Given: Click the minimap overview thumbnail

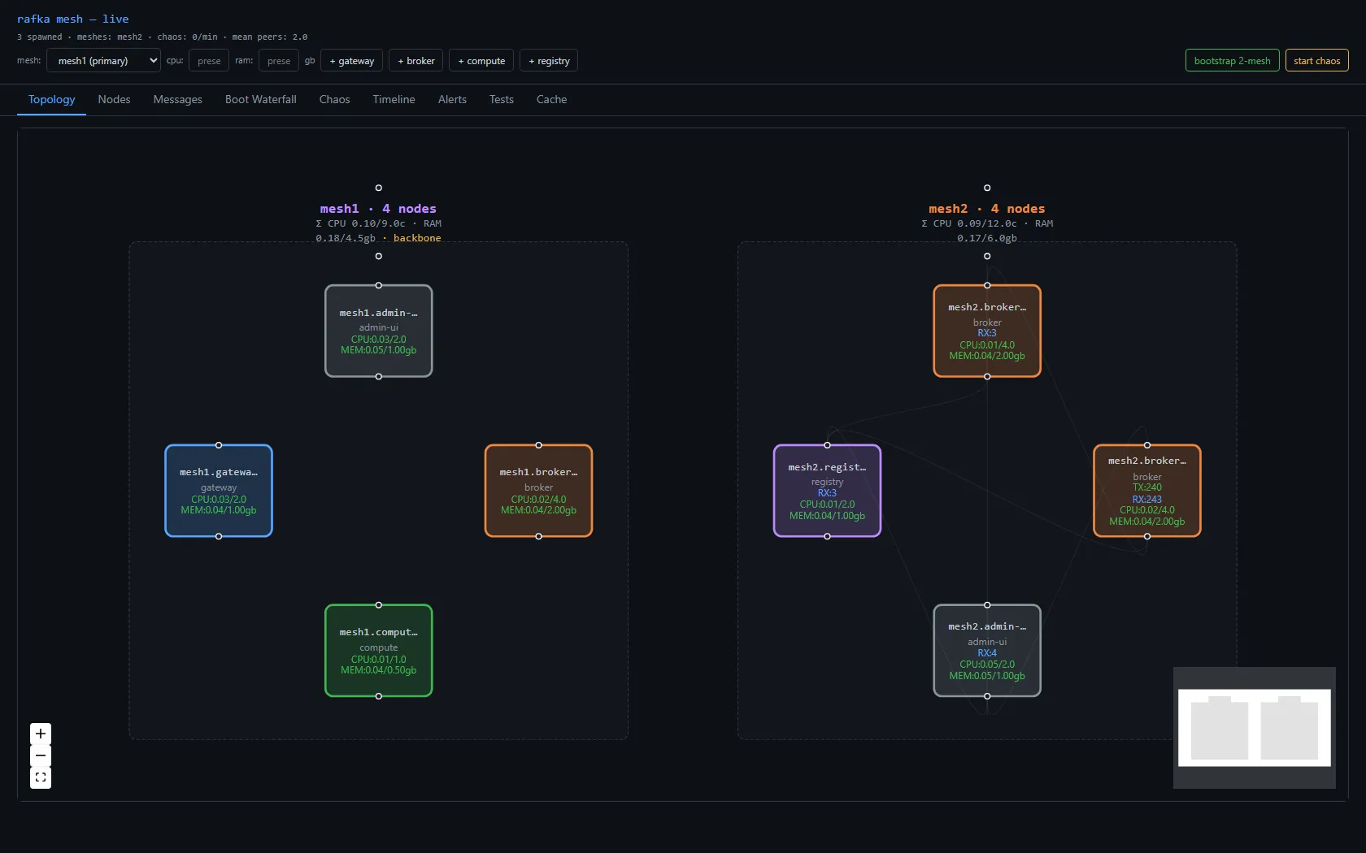Looking at the screenshot, I should click(1254, 727).
